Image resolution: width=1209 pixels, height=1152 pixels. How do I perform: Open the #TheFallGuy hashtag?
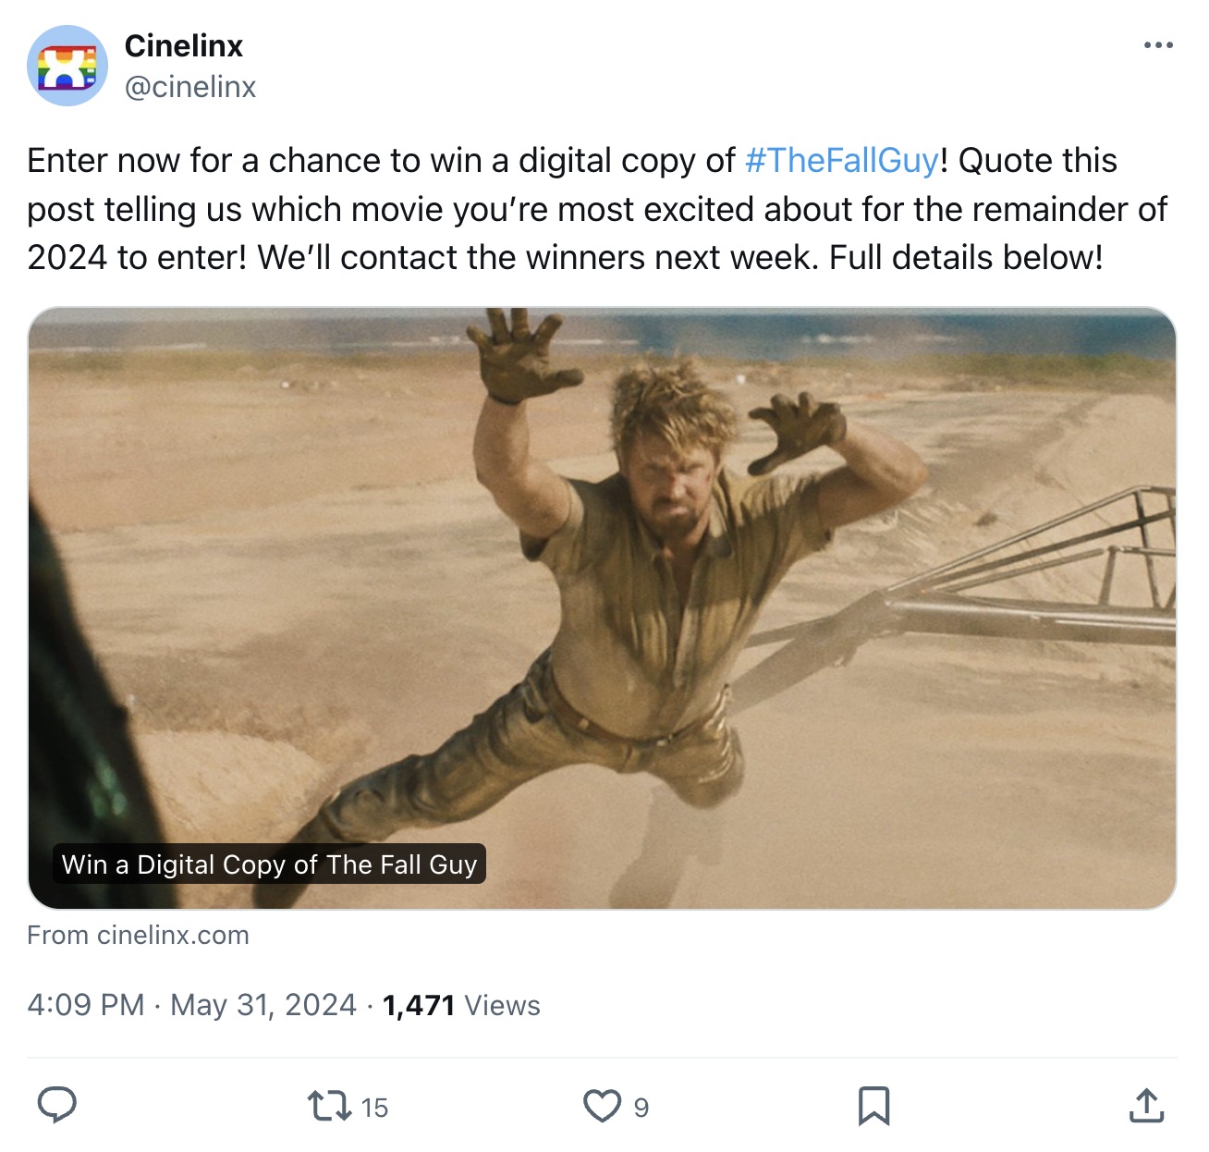point(841,161)
